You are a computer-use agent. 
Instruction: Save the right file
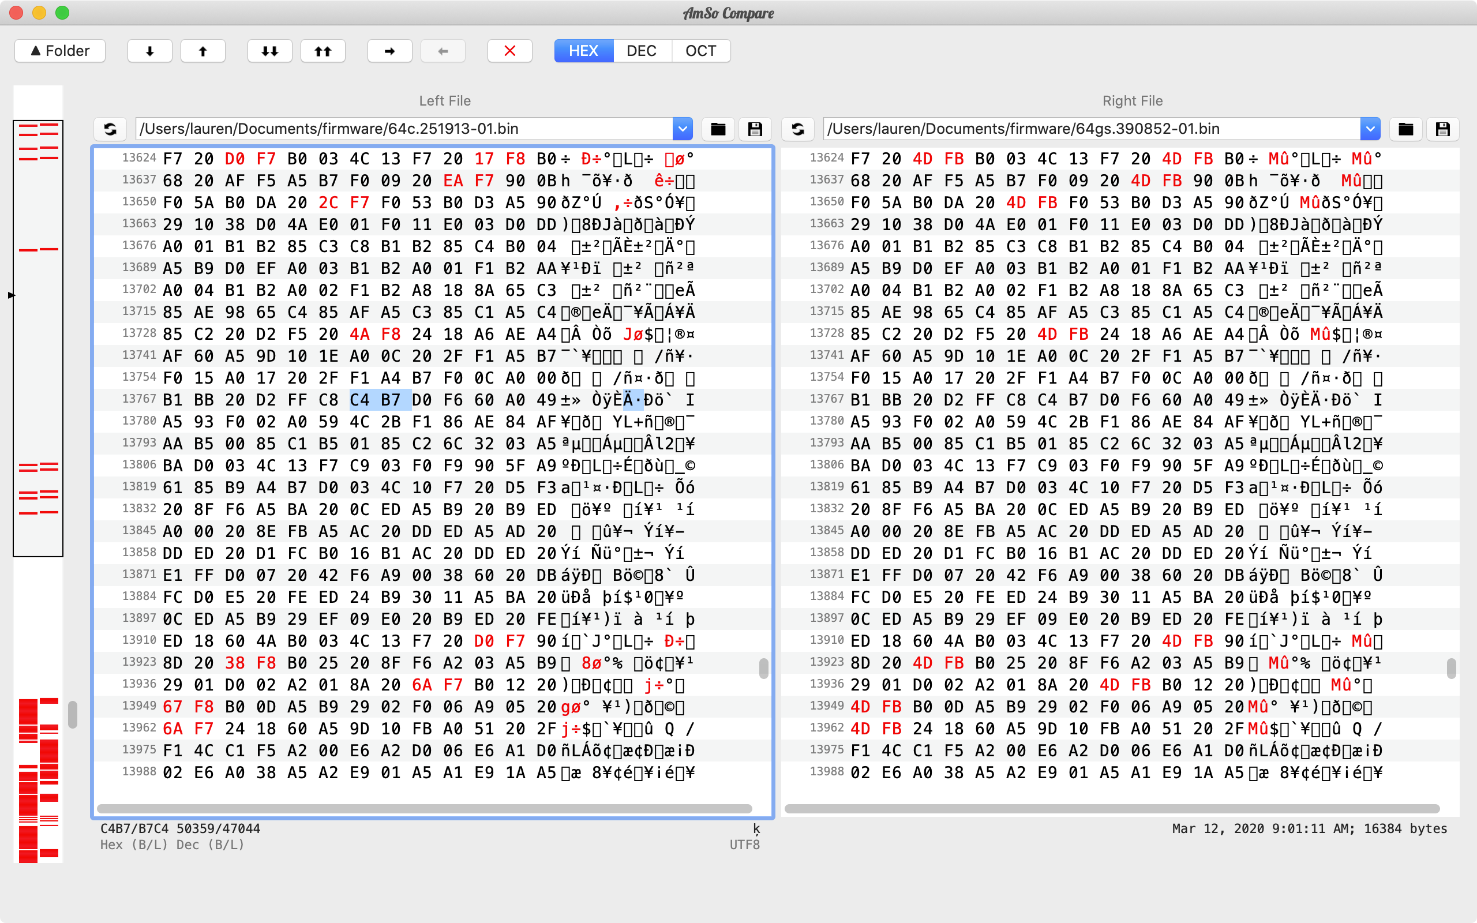coord(1443,129)
